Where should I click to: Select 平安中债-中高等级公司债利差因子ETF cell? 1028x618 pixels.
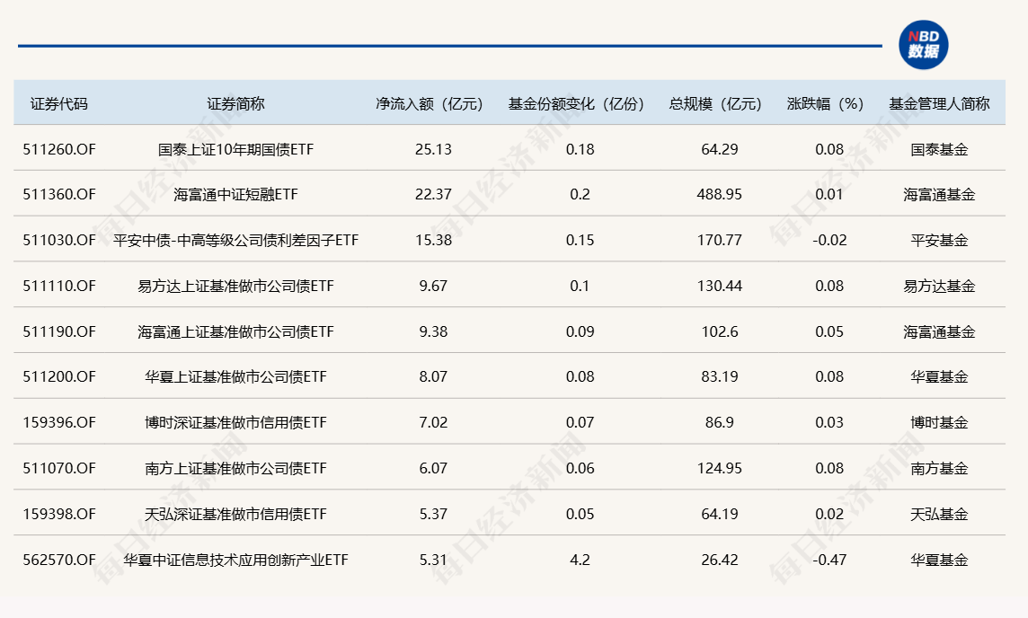coord(235,241)
